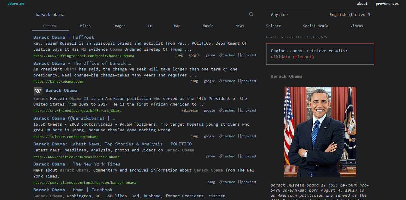Open proxied link for Twitter result
The image size is (406, 200).
[247, 136]
